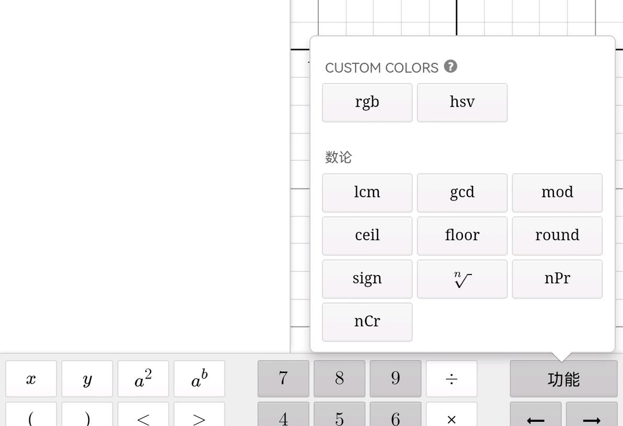Image resolution: width=623 pixels, height=426 pixels.
Task: Insert the nth root function
Action: click(462, 279)
